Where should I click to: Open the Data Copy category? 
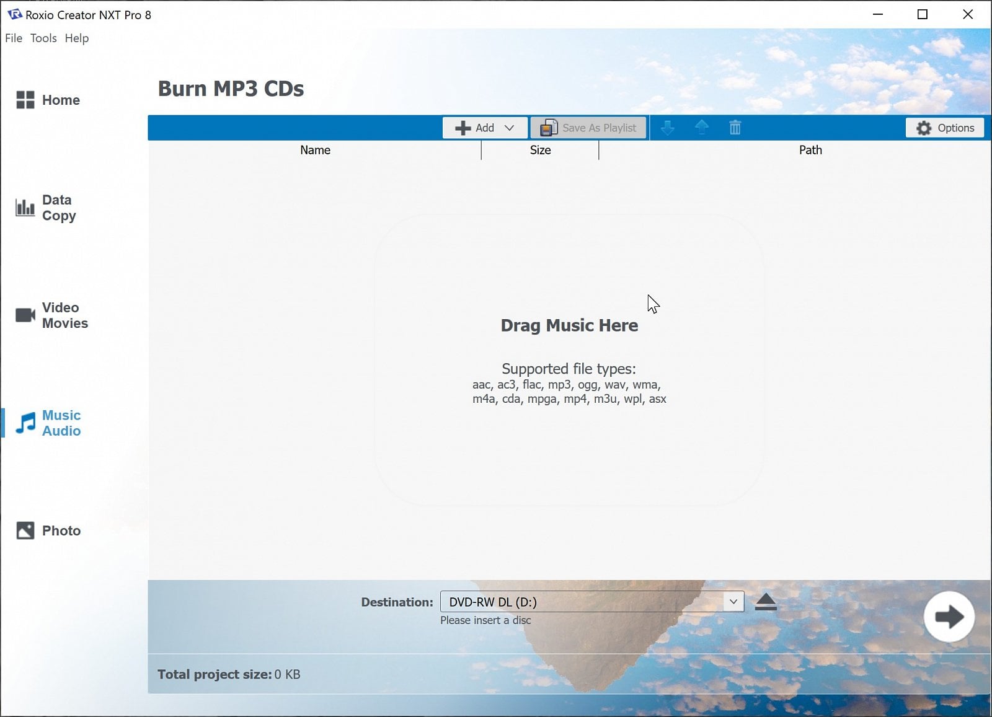click(46, 208)
